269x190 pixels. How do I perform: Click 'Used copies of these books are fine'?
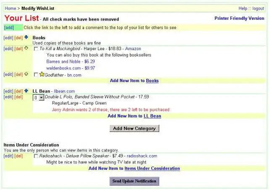[x=67, y=43]
